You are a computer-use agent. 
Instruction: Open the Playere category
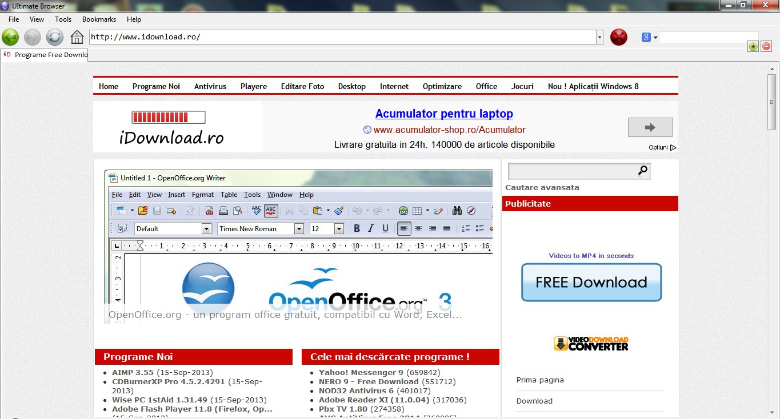point(254,86)
